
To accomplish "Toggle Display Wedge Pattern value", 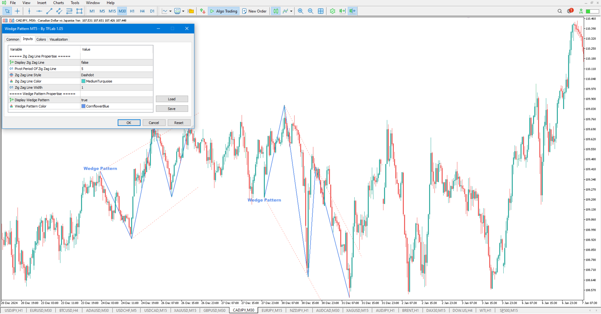I will (116, 100).
